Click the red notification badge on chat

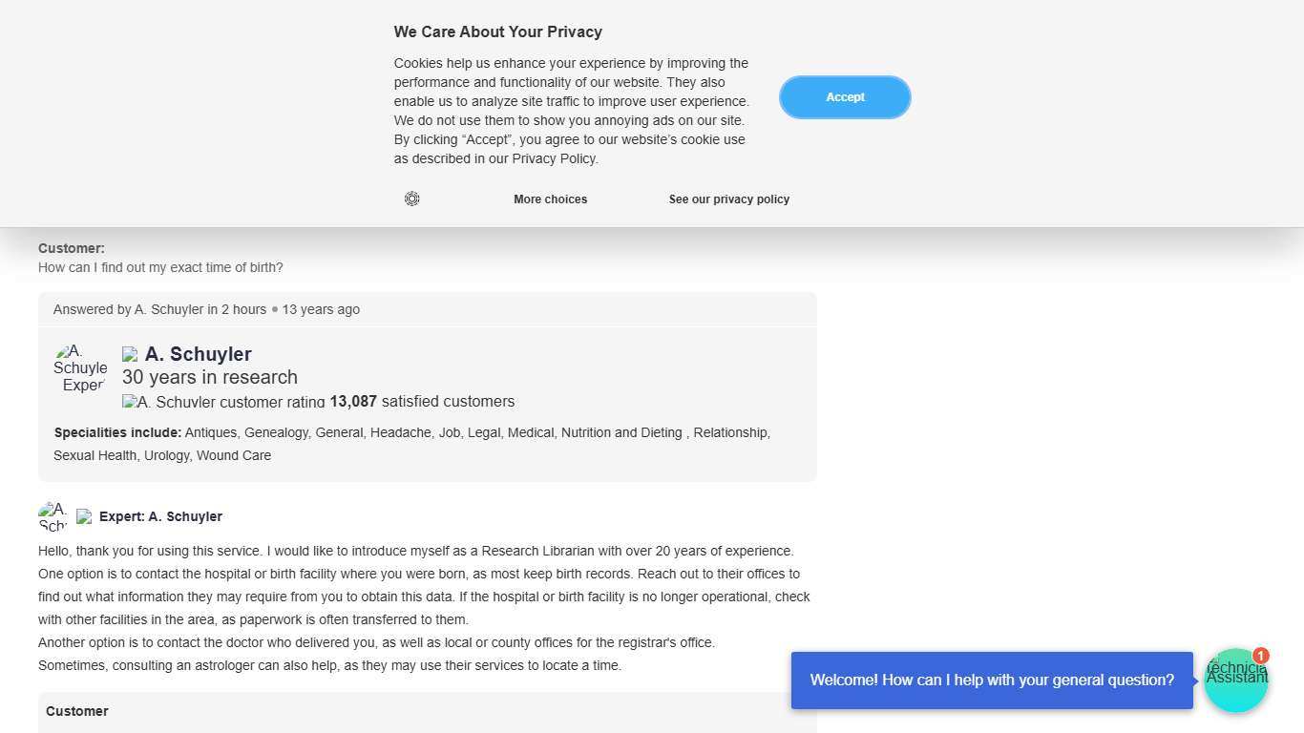pyautogui.click(x=1260, y=656)
